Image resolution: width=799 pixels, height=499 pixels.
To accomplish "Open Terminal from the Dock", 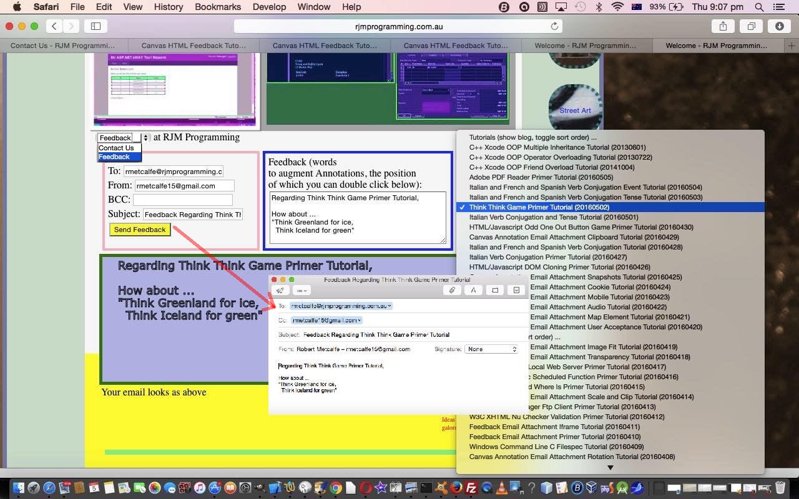I will [426, 488].
